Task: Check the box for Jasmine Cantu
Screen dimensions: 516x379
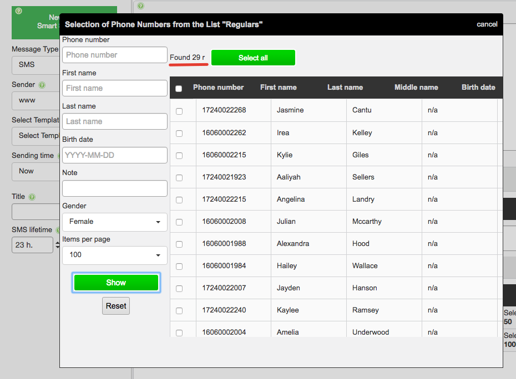Action: click(x=179, y=111)
